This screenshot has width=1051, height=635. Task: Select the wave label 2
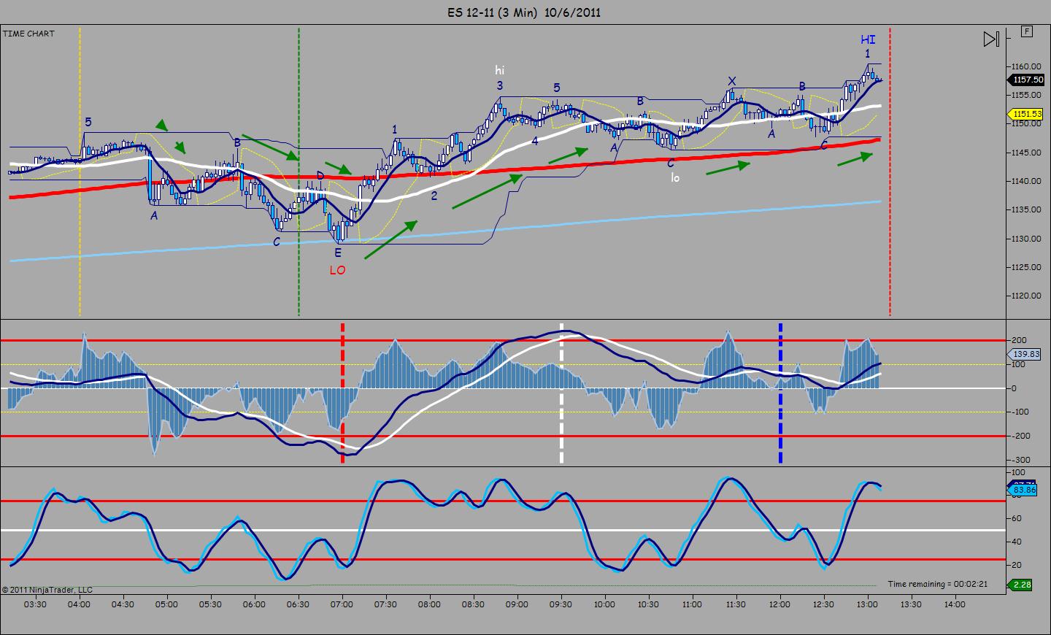coord(434,196)
